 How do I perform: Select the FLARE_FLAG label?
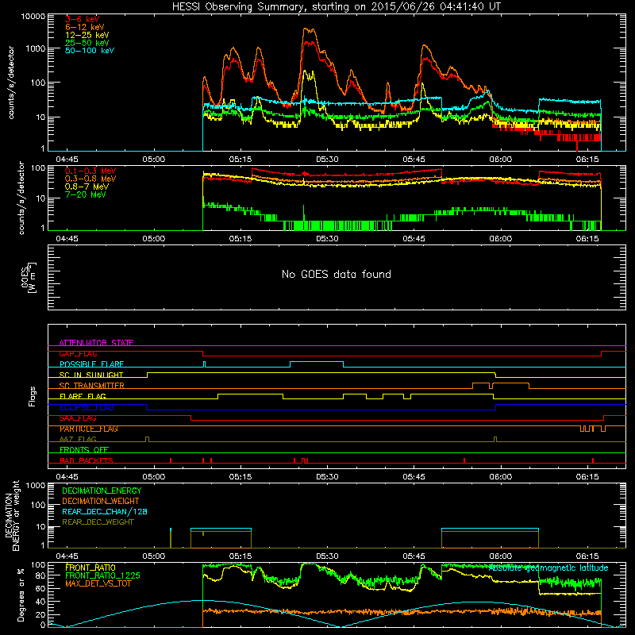pos(83,396)
